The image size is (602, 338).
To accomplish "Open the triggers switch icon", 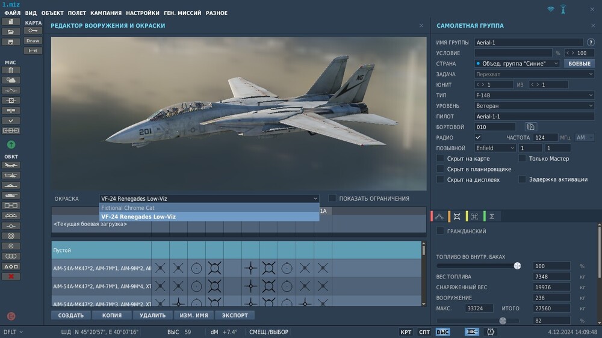I will coord(11,91).
